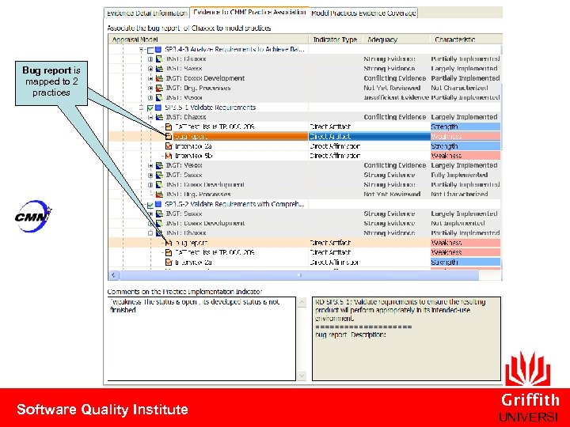Click Insufficient Evidence adequacy of INST: Vexxx
Screen dimensions: 570x427
pyautogui.click(x=397, y=98)
